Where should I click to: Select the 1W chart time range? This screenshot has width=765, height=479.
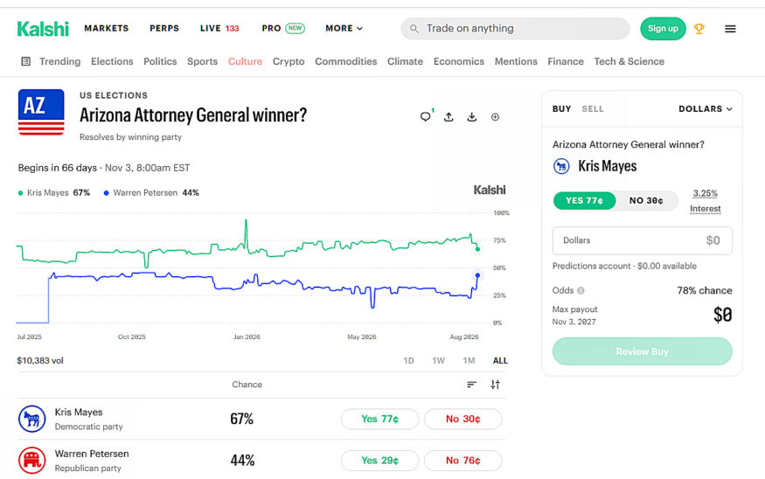tap(438, 360)
